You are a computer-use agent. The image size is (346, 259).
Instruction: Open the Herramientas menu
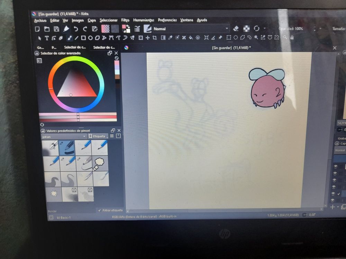point(144,20)
